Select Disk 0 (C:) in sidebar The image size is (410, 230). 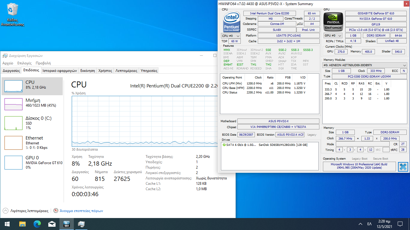pos(32,123)
